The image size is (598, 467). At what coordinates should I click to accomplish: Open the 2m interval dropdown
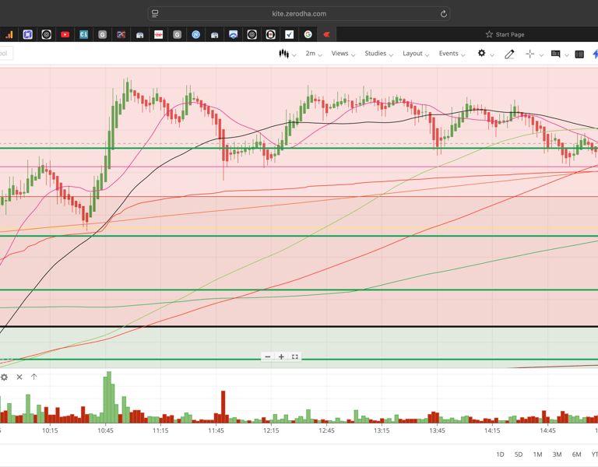click(x=314, y=54)
